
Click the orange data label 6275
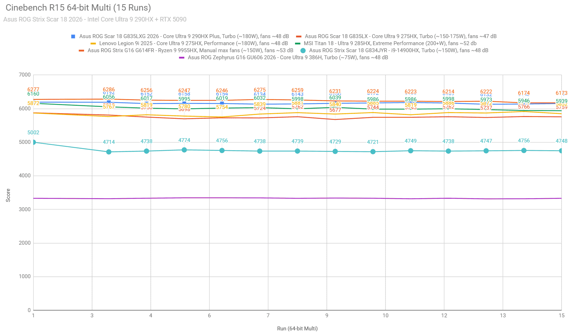pos(260,90)
